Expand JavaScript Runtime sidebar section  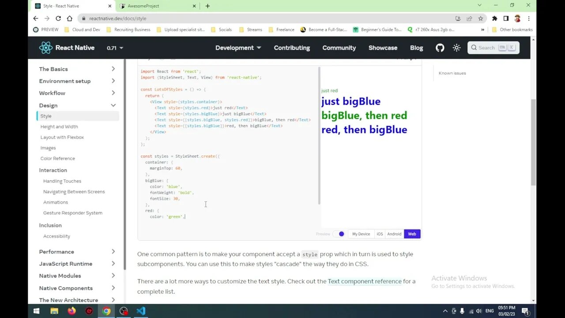click(78, 264)
